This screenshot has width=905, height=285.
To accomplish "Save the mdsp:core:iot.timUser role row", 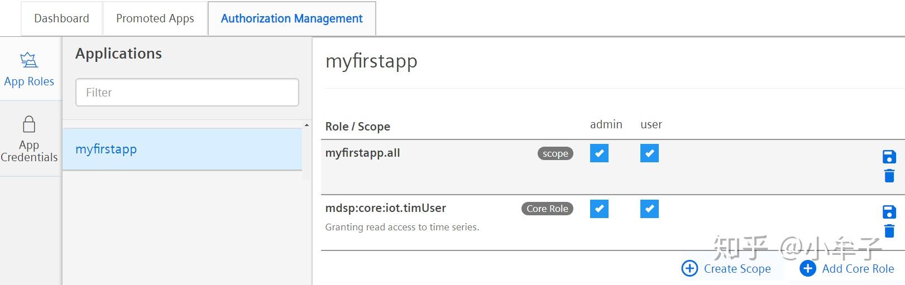I will 889,212.
